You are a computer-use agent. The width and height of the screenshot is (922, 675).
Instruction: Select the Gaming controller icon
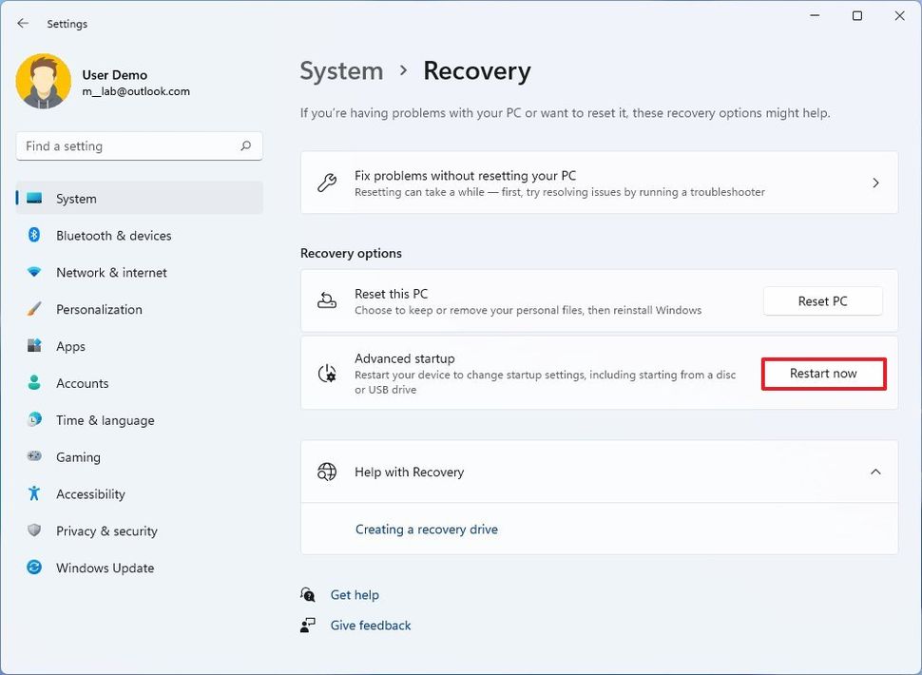click(34, 457)
